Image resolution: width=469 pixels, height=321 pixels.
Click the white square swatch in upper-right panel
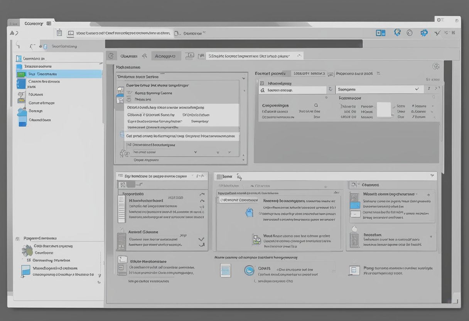(x=384, y=110)
